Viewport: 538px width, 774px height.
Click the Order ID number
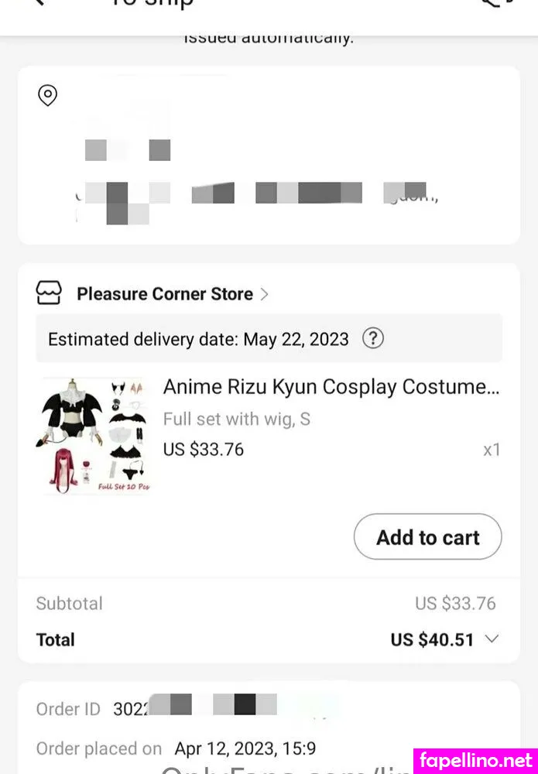tap(194, 708)
